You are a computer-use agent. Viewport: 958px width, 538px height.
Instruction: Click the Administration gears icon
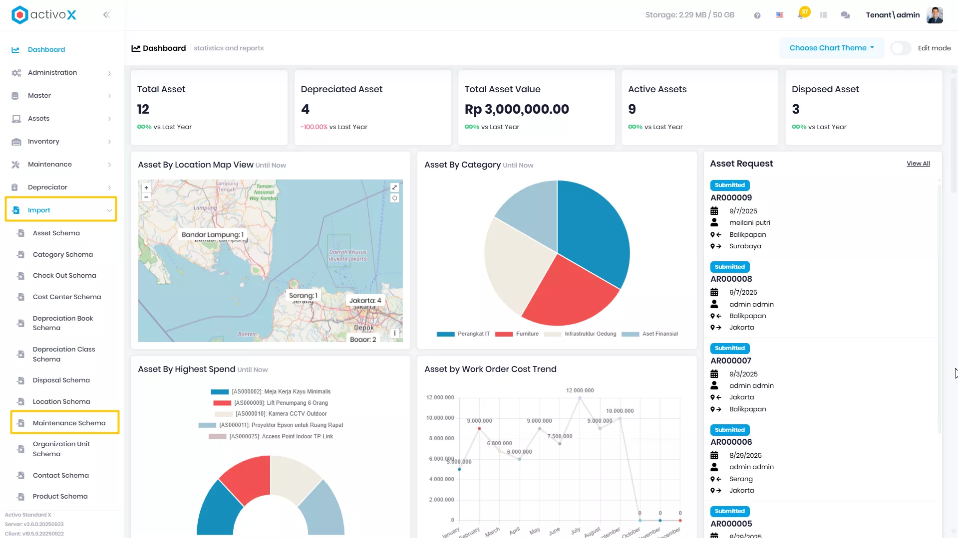click(16, 73)
